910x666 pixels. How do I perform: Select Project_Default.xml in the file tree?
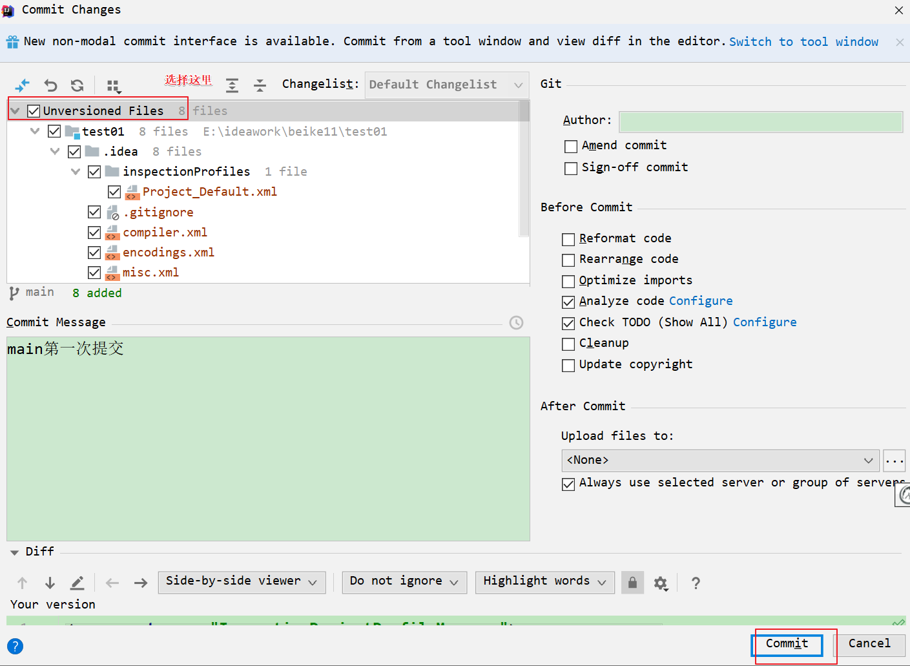[x=209, y=192]
